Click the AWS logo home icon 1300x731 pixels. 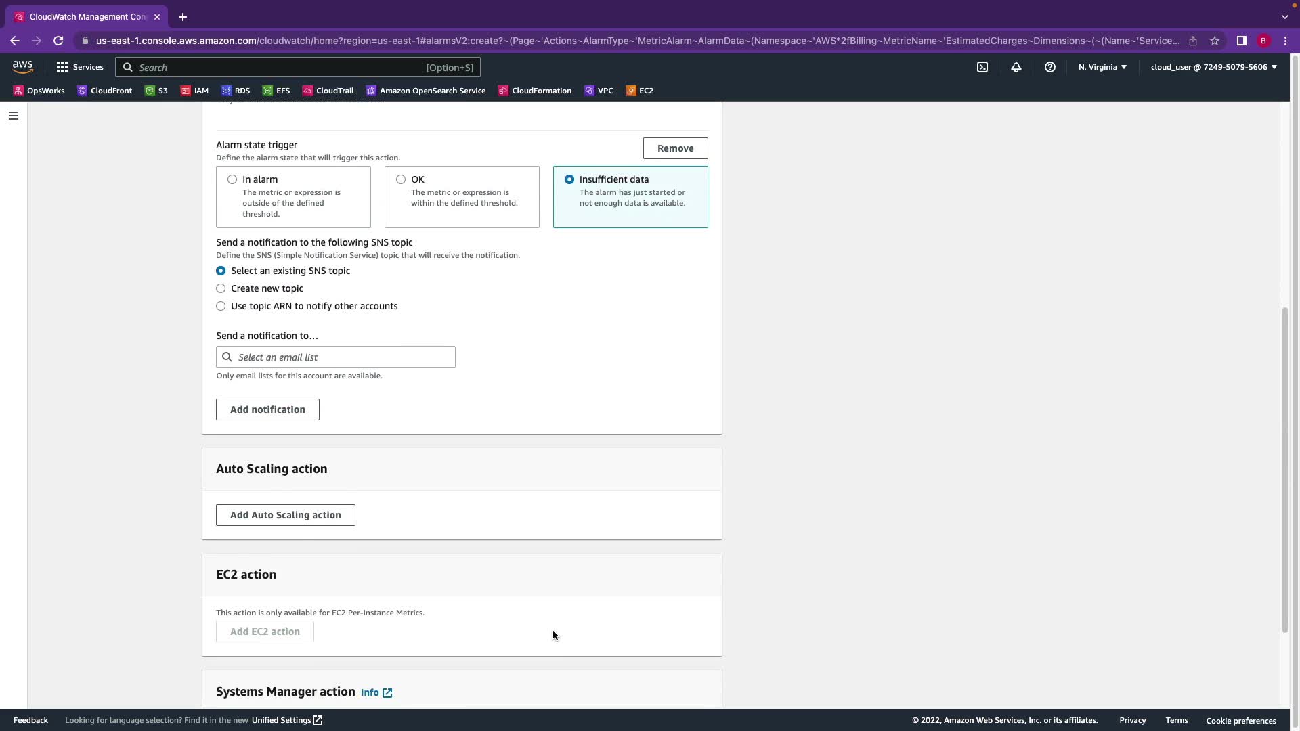[22, 66]
